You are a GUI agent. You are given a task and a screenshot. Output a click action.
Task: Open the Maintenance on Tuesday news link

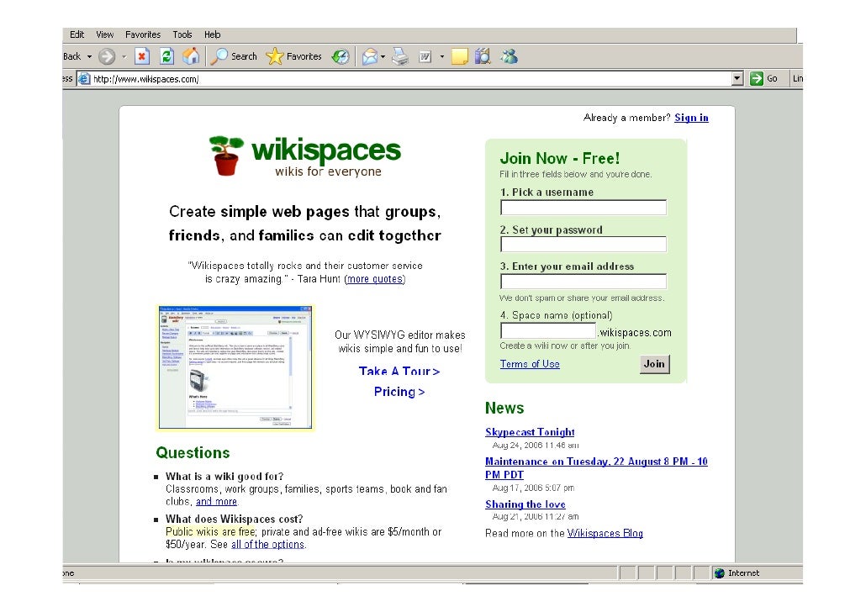coord(596,468)
